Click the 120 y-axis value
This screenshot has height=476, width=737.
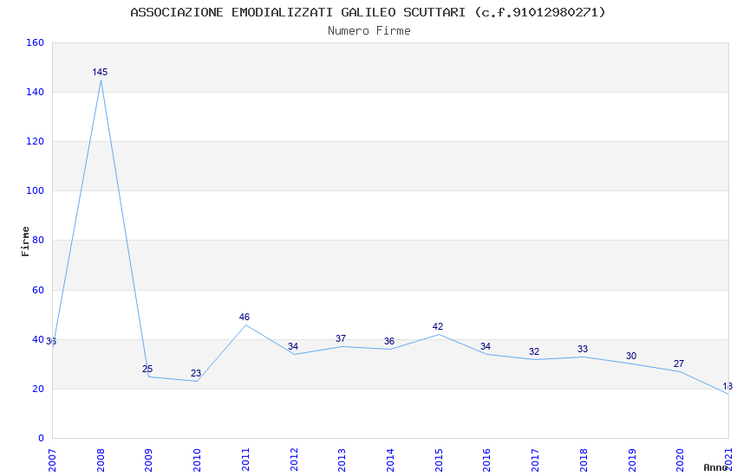[x=36, y=141]
